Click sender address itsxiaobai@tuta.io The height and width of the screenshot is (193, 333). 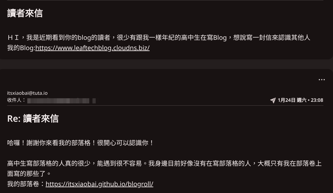tap(27, 93)
